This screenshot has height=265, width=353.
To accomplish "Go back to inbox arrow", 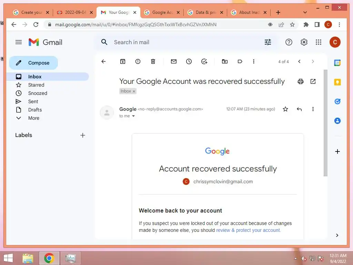I will [x=103, y=61].
